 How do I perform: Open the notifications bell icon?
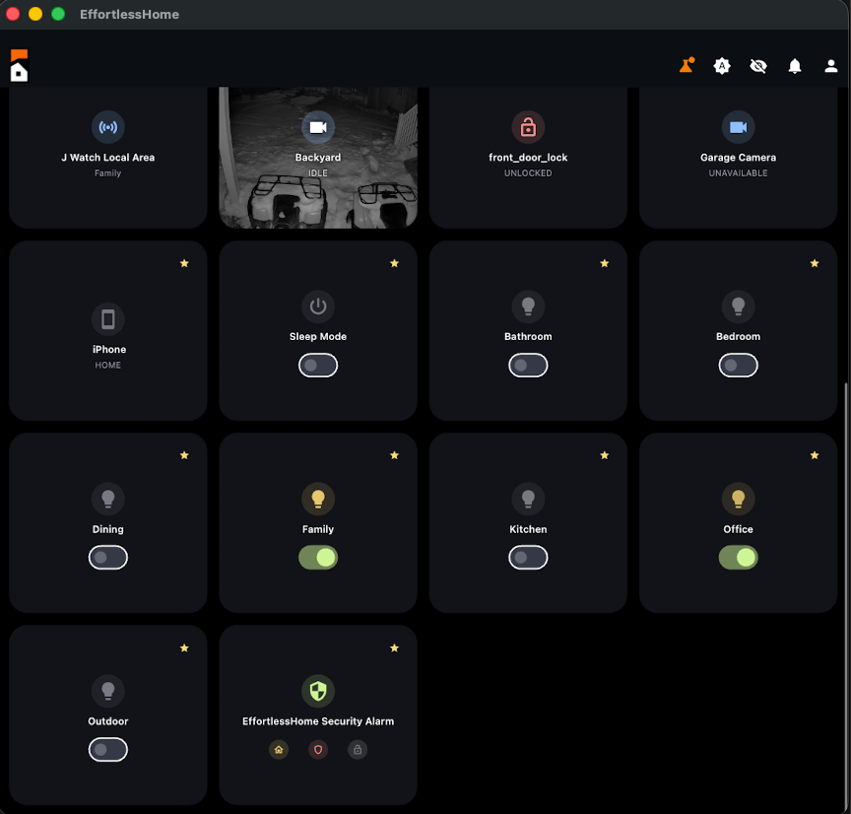pyautogui.click(x=794, y=66)
